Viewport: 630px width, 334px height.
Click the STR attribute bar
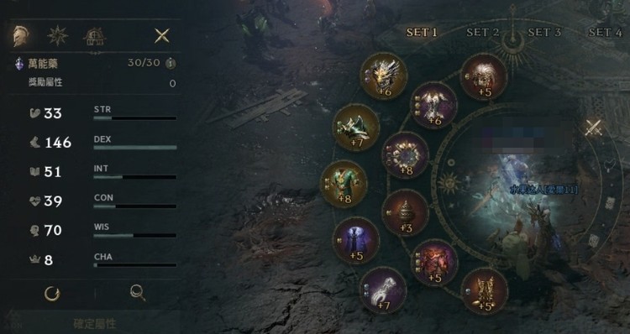click(135, 118)
